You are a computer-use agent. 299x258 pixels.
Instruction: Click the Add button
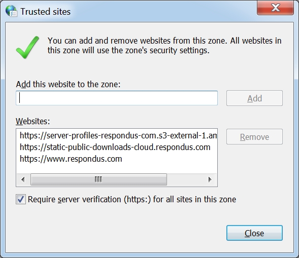pyautogui.click(x=254, y=98)
